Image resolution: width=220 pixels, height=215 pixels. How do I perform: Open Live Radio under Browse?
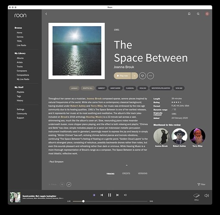coord(22,45)
